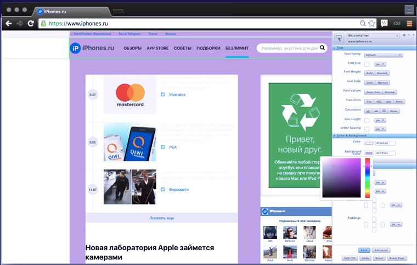Viewport: 417px width, 265px height.
Task: Click the browser Forward arrow
Action: tap(20, 24)
